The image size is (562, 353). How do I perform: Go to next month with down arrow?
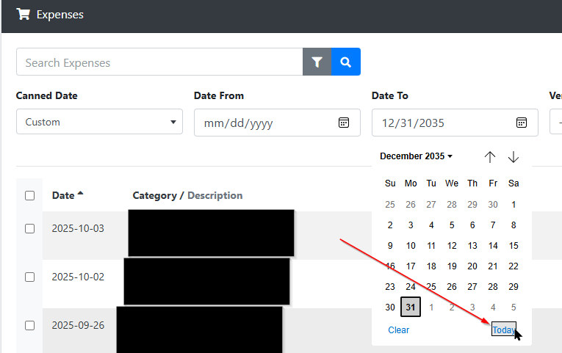[514, 157]
